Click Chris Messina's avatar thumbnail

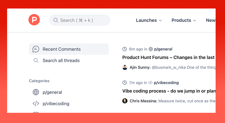pos(125,101)
